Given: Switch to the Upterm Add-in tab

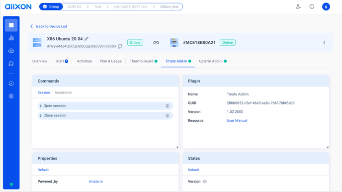Looking at the screenshot, I should 213,61.
